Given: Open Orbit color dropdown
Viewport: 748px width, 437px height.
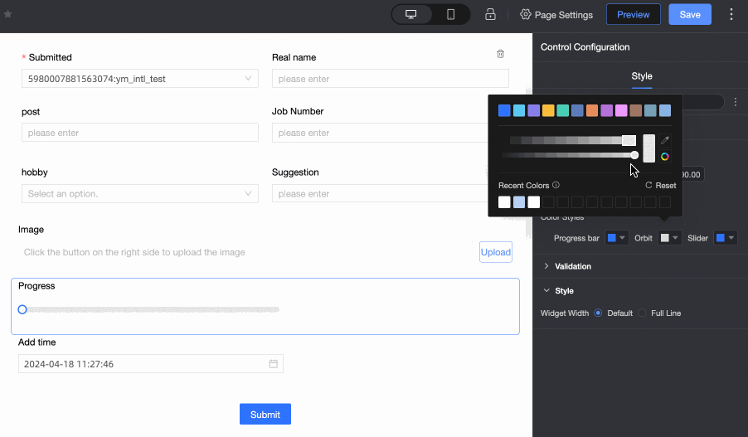Looking at the screenshot, I should pyautogui.click(x=669, y=238).
